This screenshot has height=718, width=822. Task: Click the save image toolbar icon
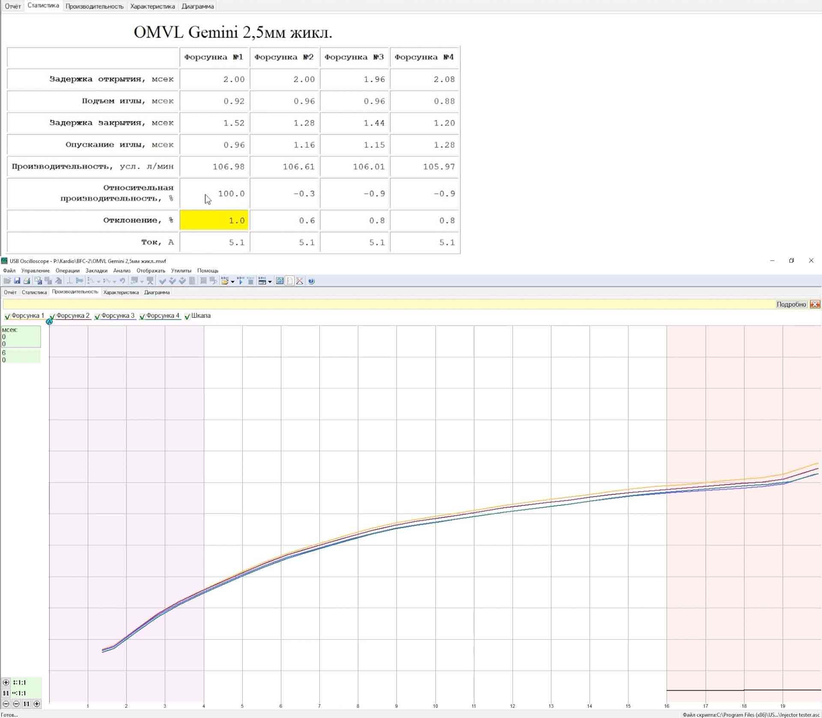pos(38,281)
